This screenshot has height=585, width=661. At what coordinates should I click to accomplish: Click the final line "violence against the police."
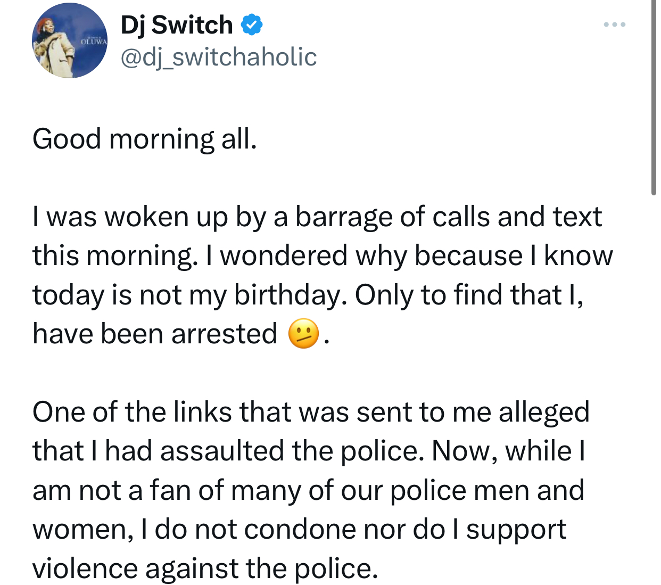tap(205, 568)
